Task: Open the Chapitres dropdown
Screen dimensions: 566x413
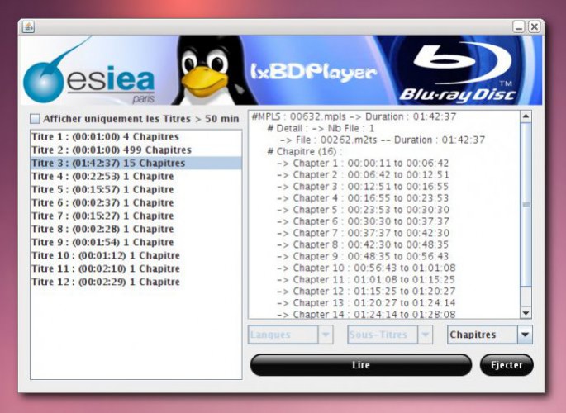Action: coord(490,335)
